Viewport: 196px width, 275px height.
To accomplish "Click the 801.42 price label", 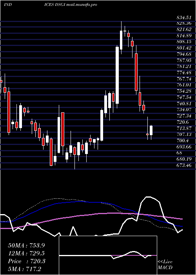I will [184, 48].
